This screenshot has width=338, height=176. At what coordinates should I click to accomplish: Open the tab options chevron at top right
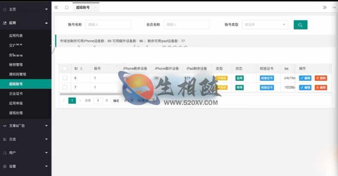click(x=334, y=7)
